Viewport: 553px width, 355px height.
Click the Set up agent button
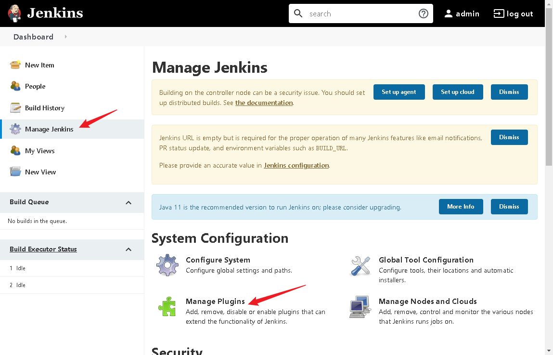[399, 92]
